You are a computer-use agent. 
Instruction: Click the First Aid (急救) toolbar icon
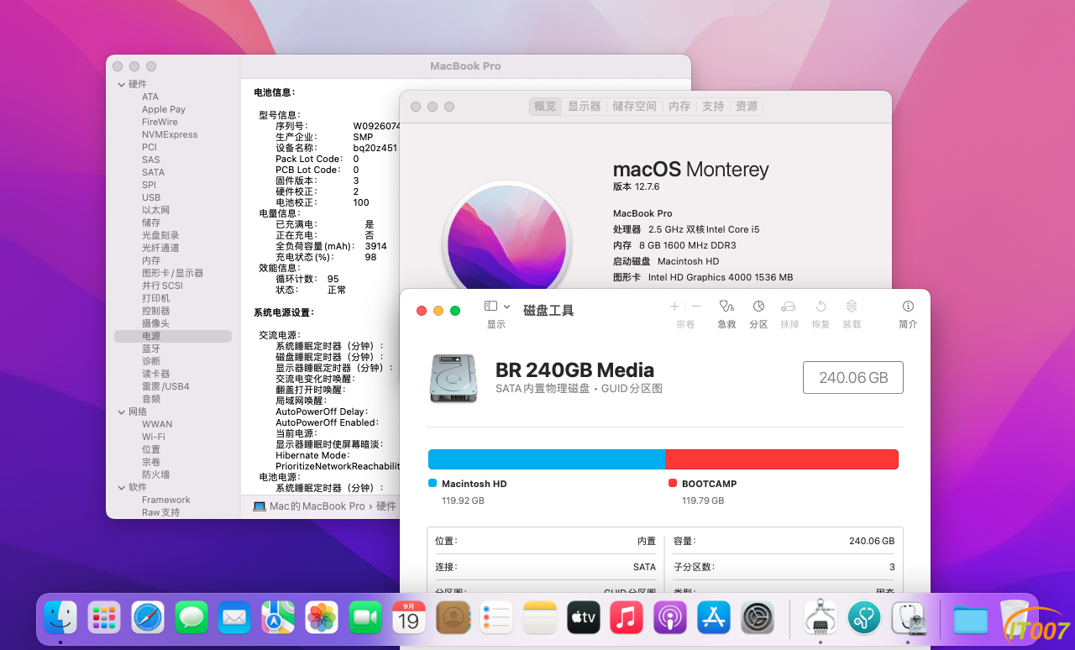click(x=726, y=307)
